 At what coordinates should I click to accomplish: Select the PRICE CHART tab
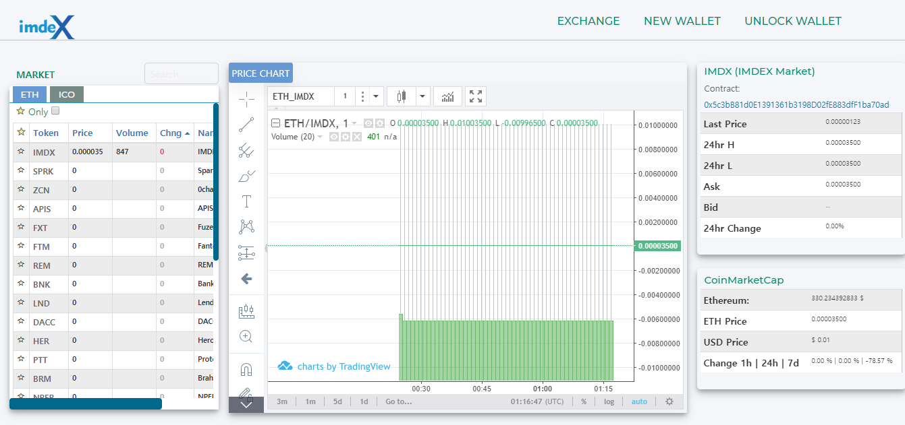coord(260,73)
